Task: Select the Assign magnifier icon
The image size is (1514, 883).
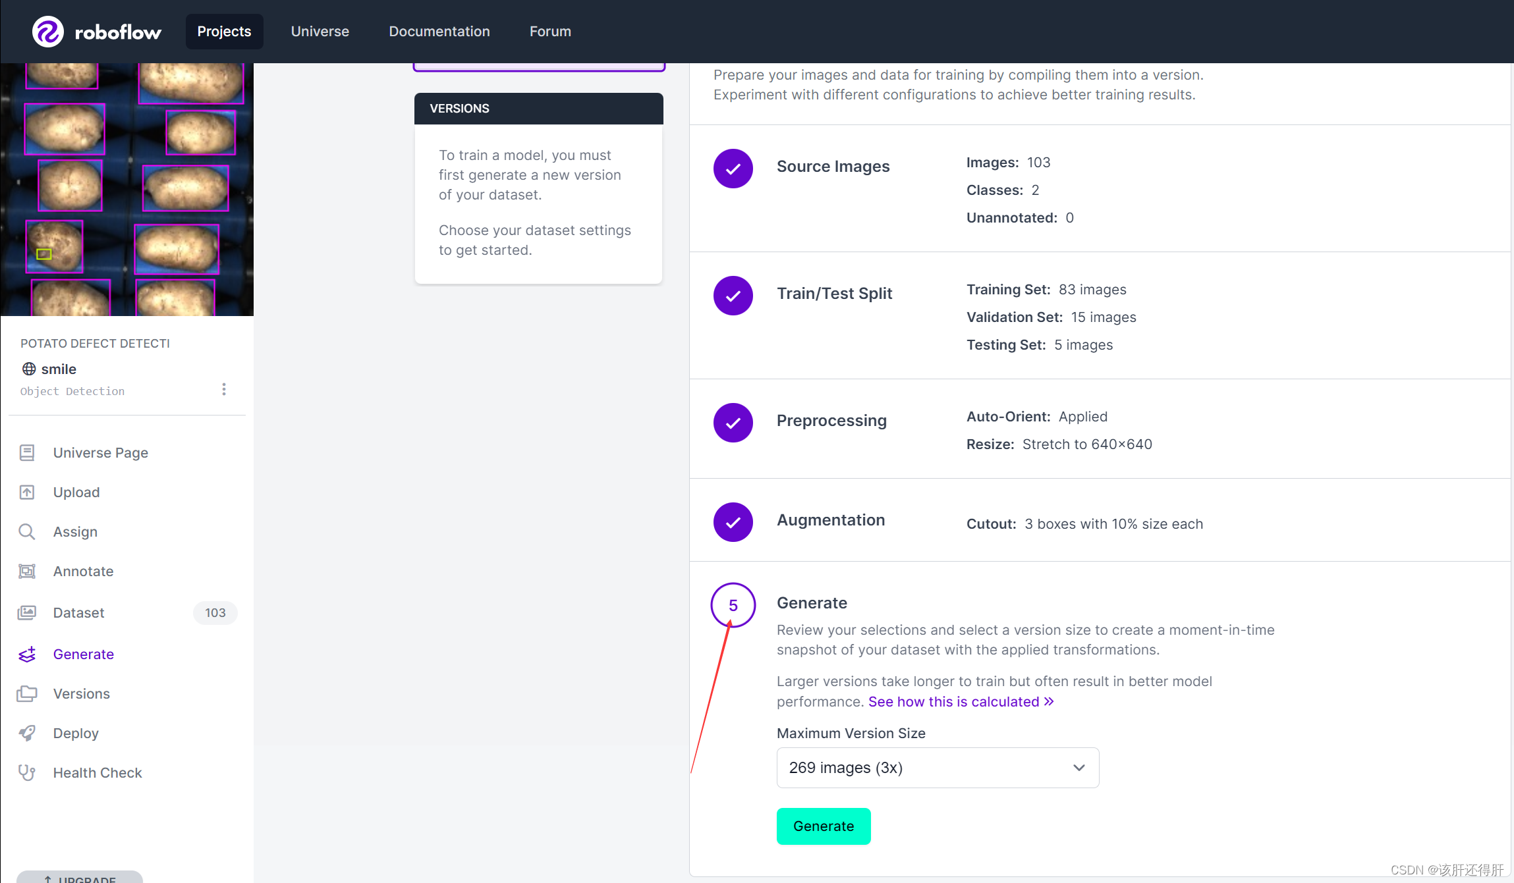Action: (27, 532)
